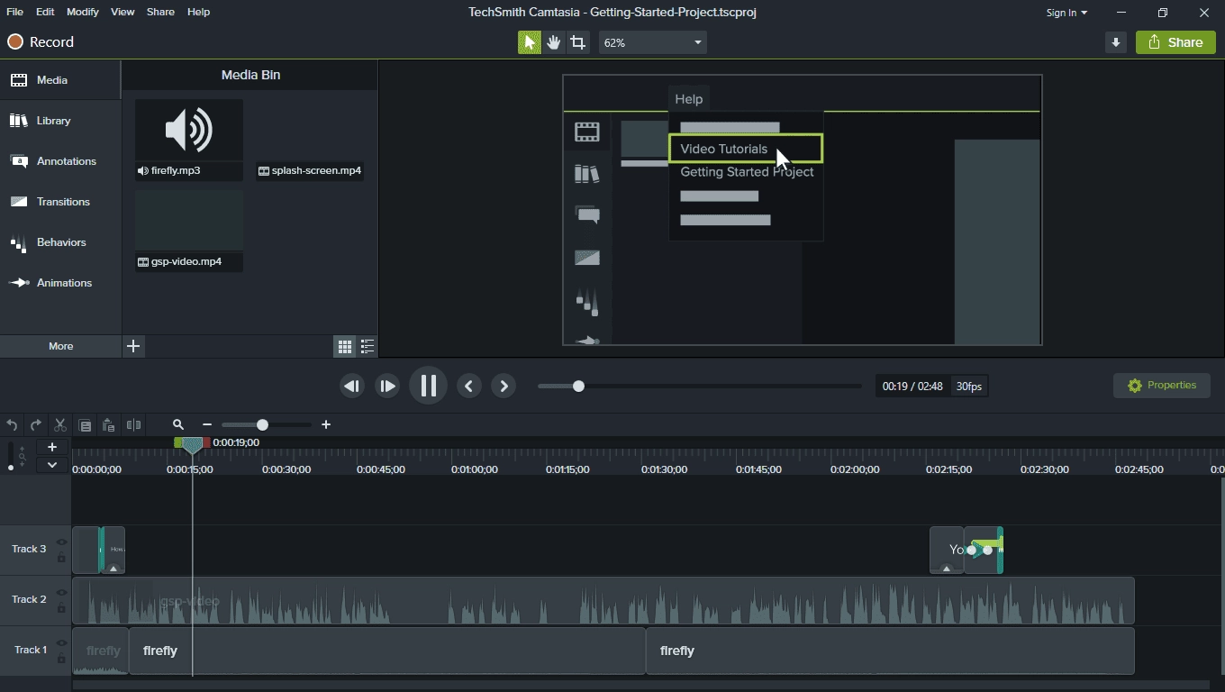Open the Share menu in menu bar
The width and height of the screenshot is (1225, 692).
(x=160, y=12)
